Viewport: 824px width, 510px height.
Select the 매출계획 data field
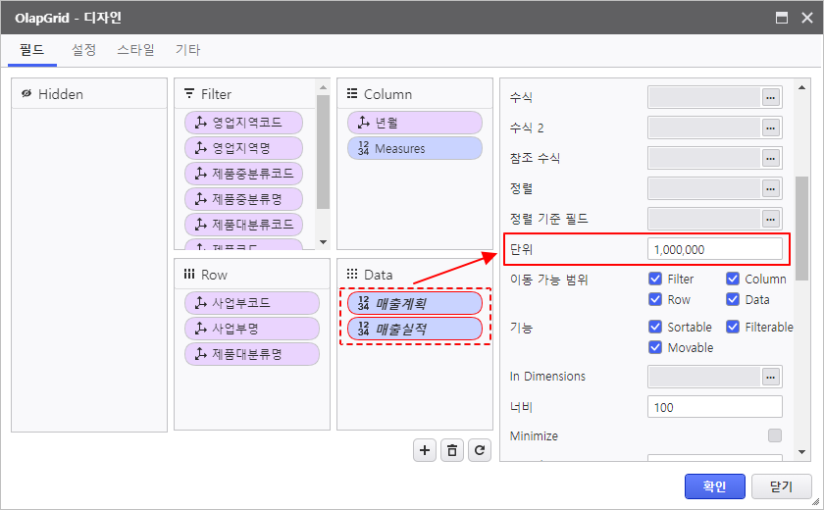(x=415, y=304)
